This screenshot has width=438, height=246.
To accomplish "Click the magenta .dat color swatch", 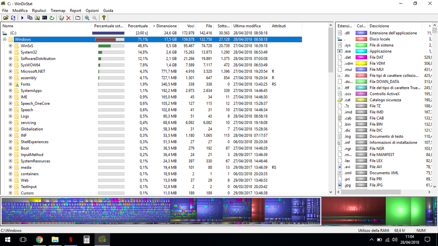I will 361,57.
